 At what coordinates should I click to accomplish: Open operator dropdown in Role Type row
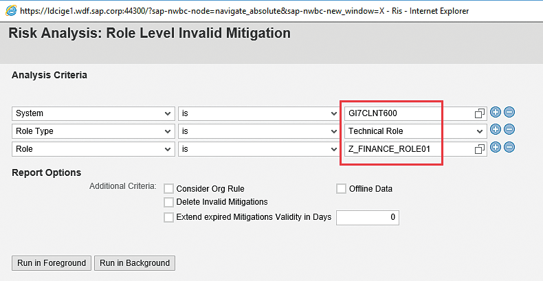point(258,131)
